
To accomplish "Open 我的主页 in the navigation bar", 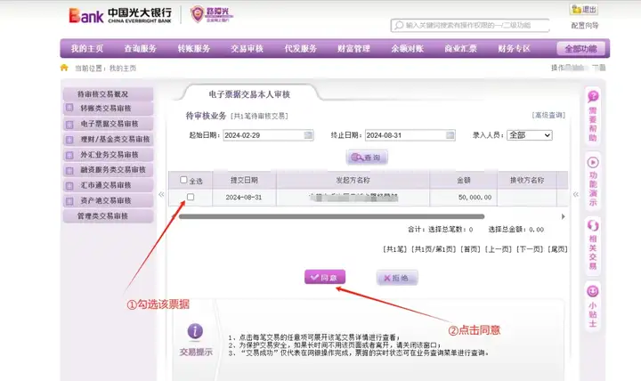I will [87, 49].
